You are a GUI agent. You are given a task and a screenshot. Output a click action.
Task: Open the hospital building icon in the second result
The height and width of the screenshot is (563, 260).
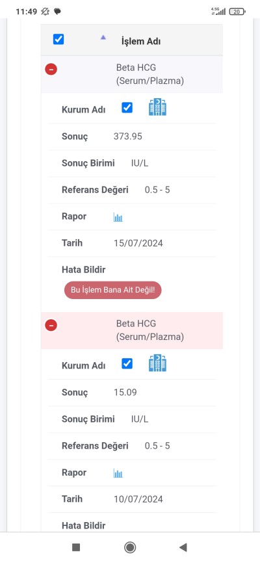(x=157, y=363)
